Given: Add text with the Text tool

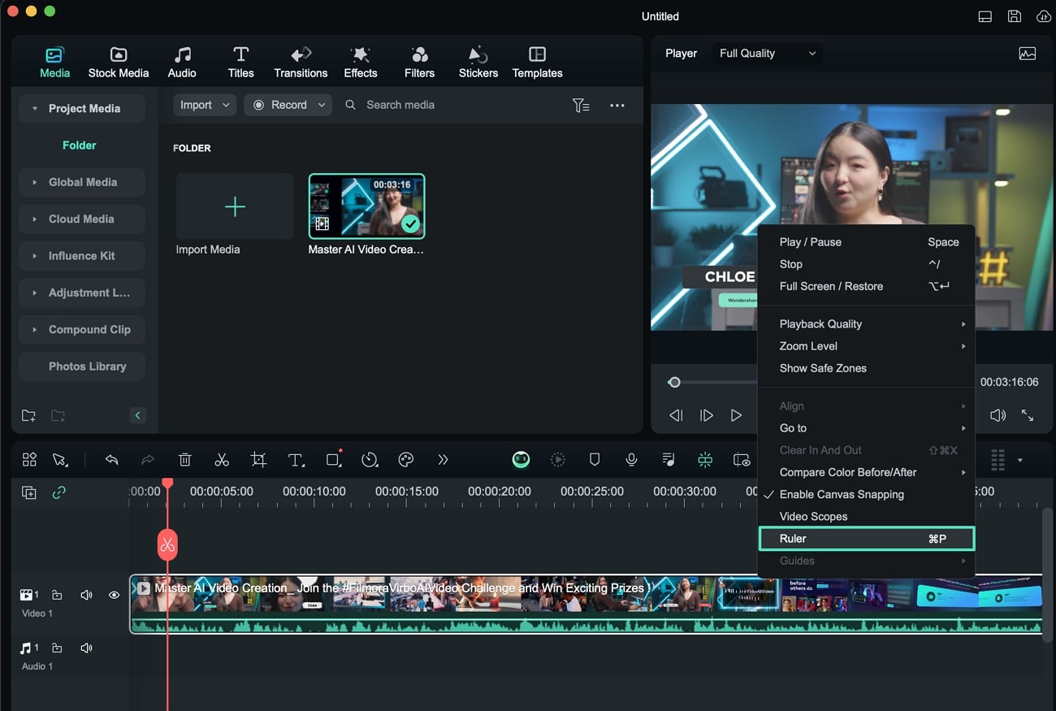Looking at the screenshot, I should click(x=296, y=460).
